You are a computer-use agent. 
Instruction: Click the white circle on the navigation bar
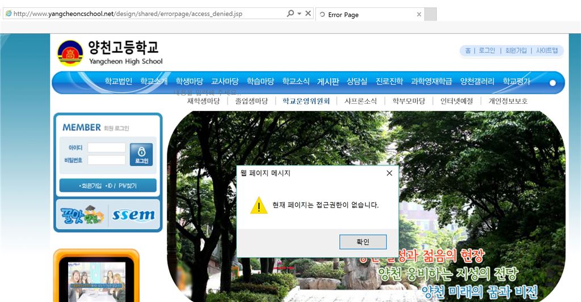click(x=553, y=83)
